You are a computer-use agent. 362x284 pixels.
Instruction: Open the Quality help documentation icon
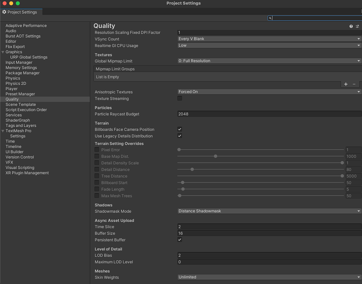point(350,26)
